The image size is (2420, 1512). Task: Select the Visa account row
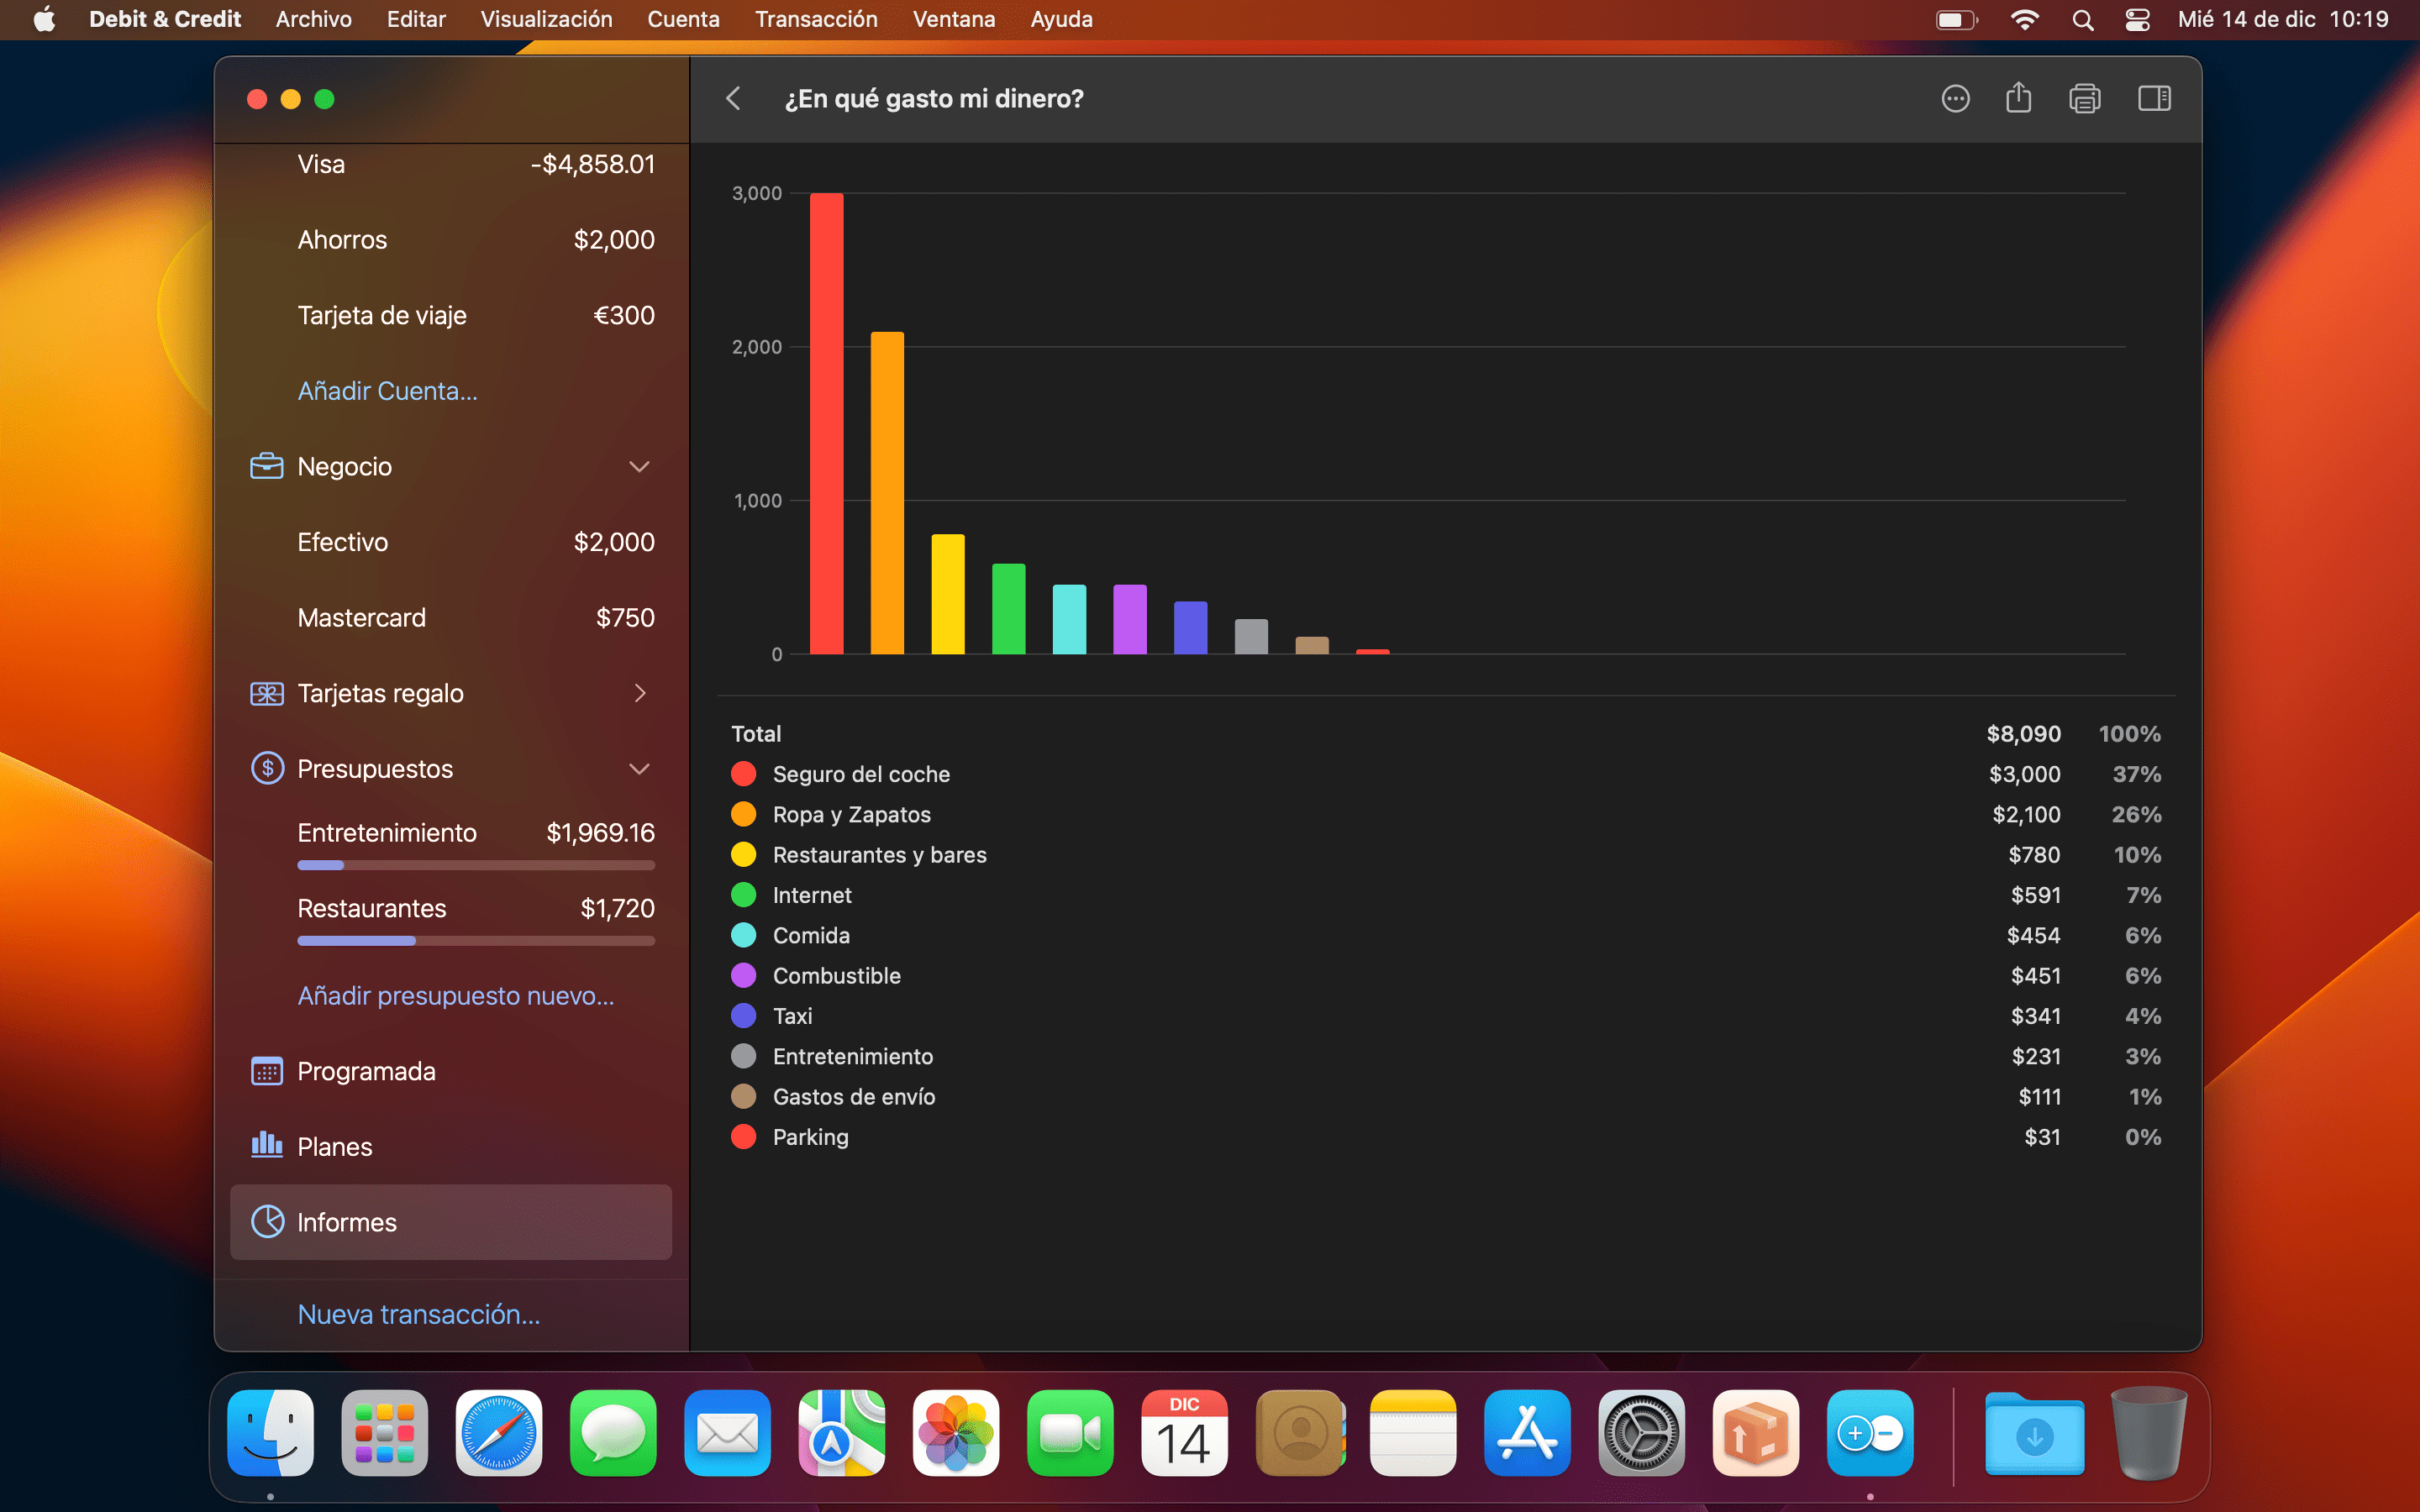[x=451, y=164]
